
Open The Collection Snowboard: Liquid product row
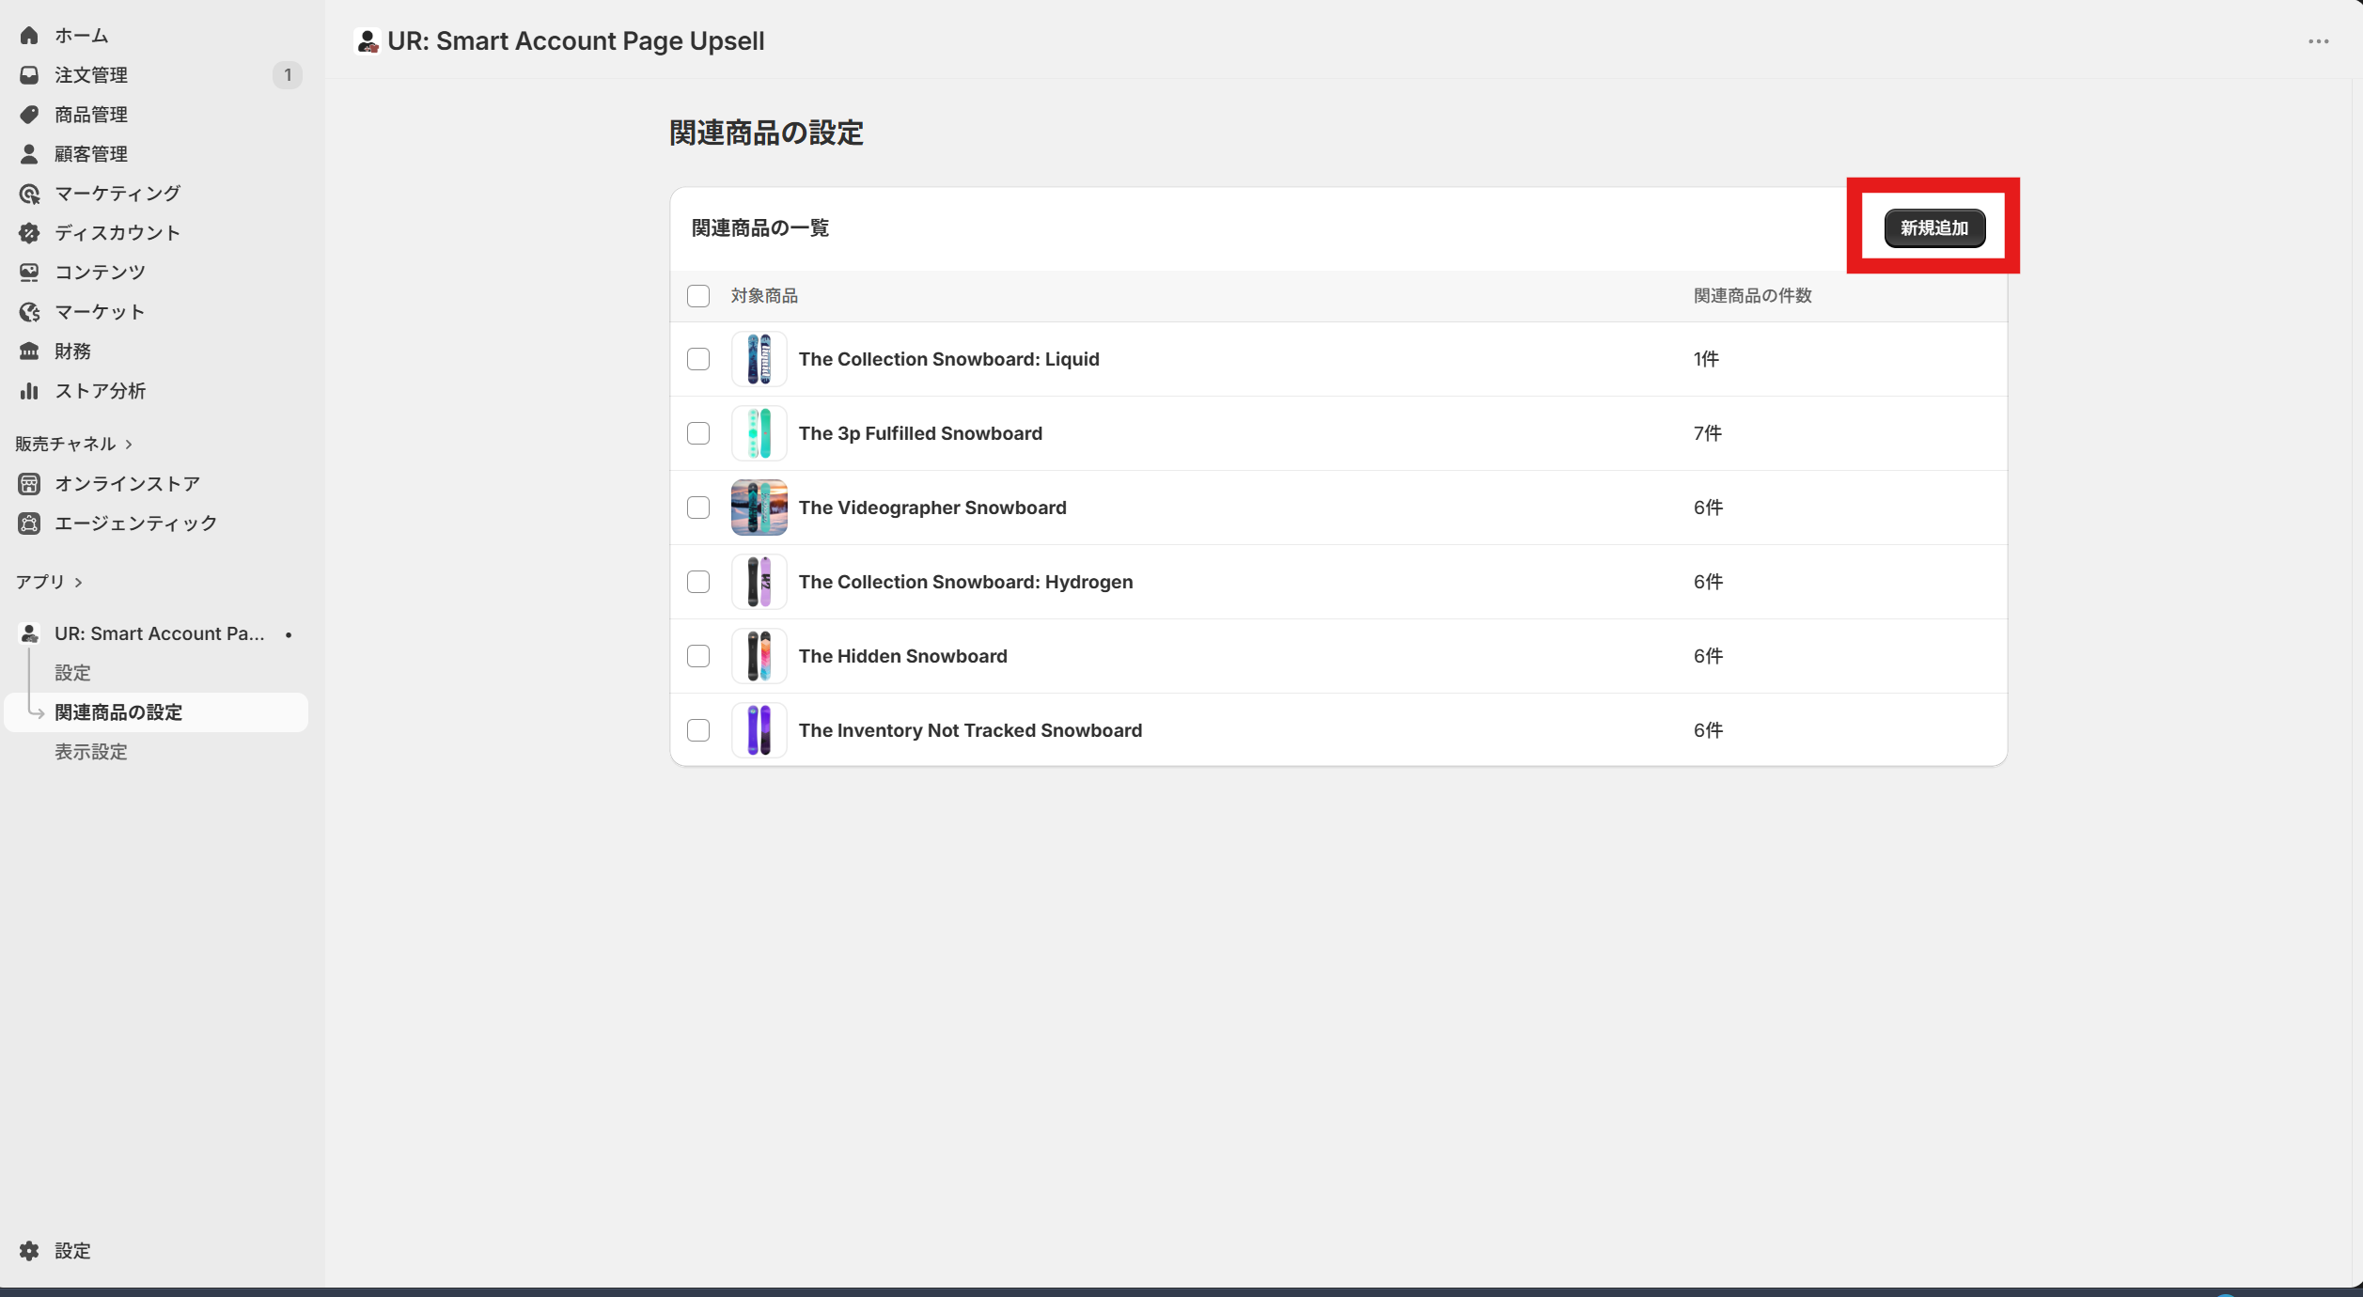pos(1338,359)
